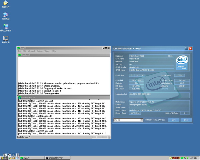Viewport: 200px width, 160px height.
Task: Click the 'For Help, press F1' status text
Action: [24, 137]
